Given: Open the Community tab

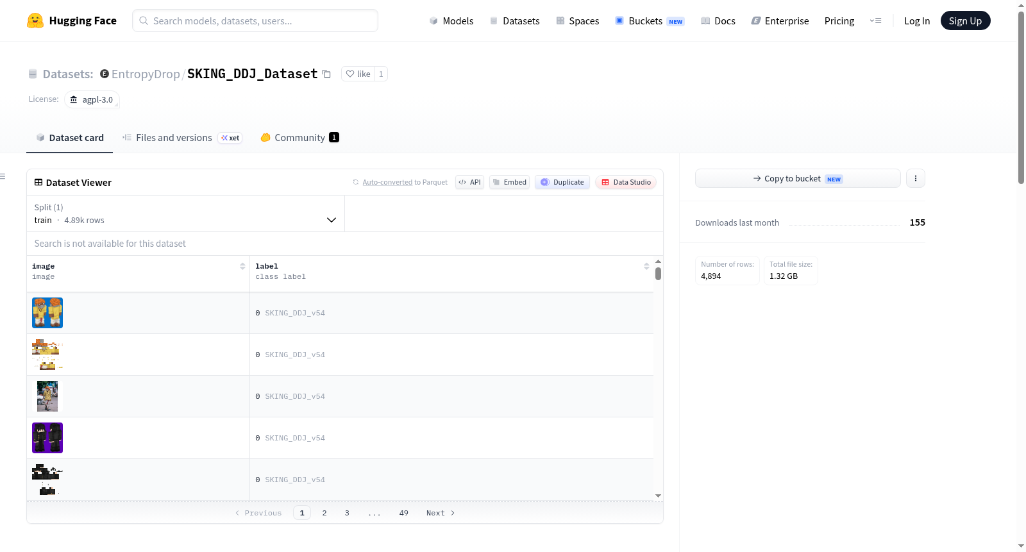Looking at the screenshot, I should coord(299,138).
